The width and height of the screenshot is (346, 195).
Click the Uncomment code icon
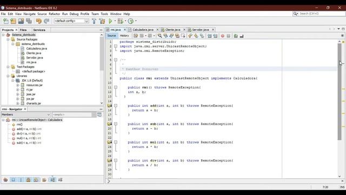click(x=242, y=36)
